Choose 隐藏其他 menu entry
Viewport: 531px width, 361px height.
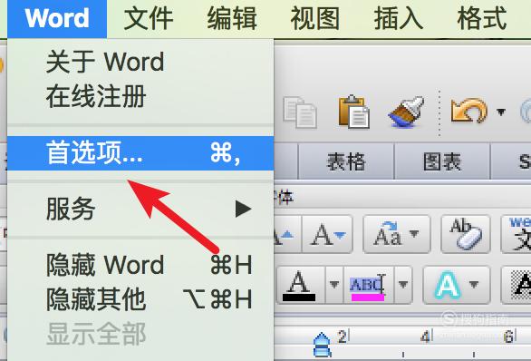[x=140, y=299]
